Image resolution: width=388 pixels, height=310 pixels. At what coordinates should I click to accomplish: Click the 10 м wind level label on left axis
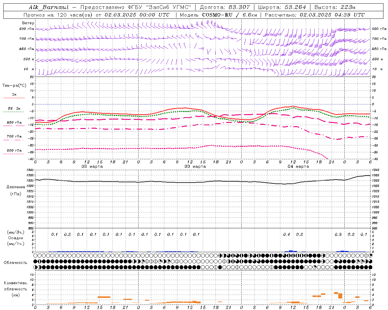[x=29, y=69]
